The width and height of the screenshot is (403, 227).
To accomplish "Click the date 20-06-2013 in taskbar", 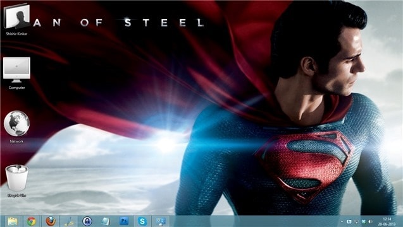I will (387, 224).
